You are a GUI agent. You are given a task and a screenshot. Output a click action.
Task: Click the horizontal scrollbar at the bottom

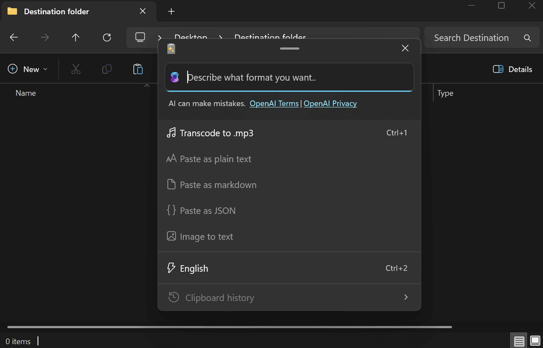click(229, 327)
